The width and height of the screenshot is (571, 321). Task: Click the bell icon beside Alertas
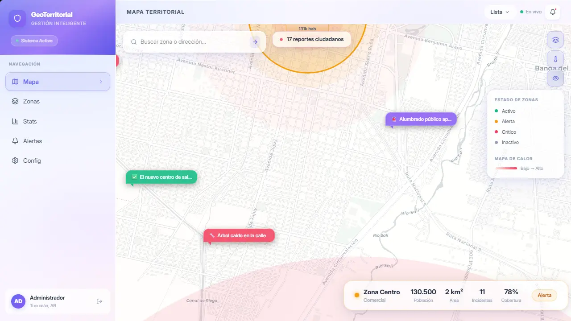15,141
